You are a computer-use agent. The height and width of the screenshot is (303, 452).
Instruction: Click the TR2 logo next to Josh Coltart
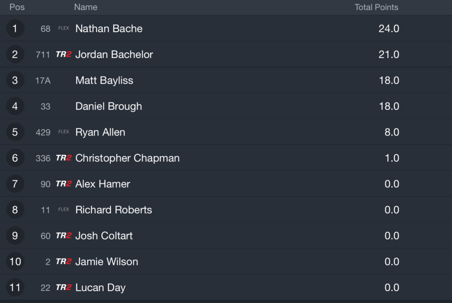pos(64,236)
